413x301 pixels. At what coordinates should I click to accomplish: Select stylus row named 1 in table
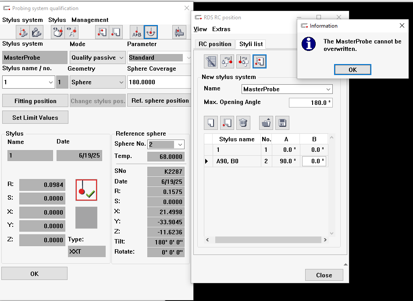click(266, 150)
